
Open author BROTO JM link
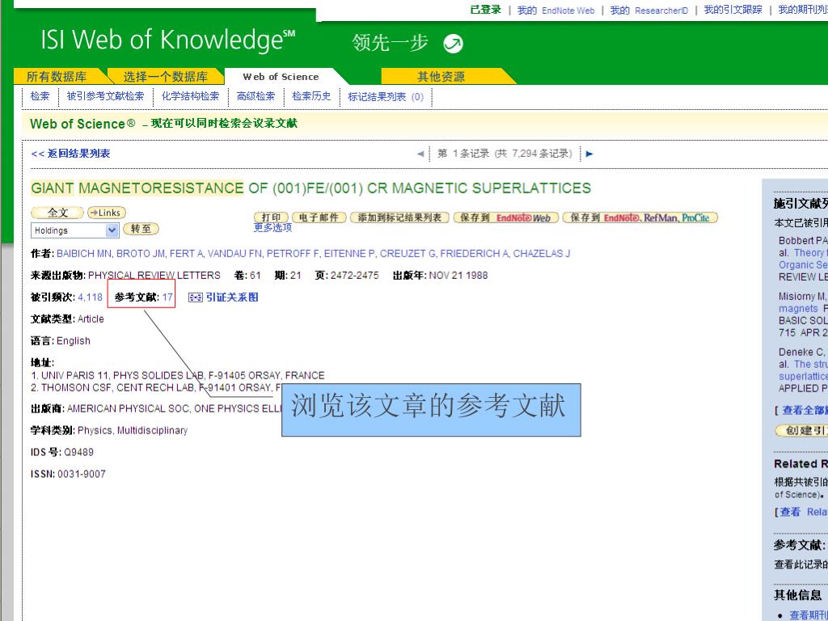(x=141, y=253)
